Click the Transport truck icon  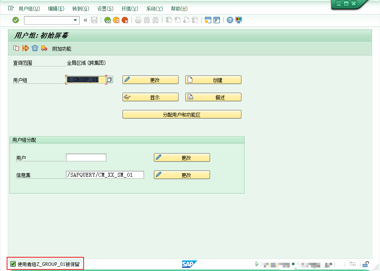44,48
